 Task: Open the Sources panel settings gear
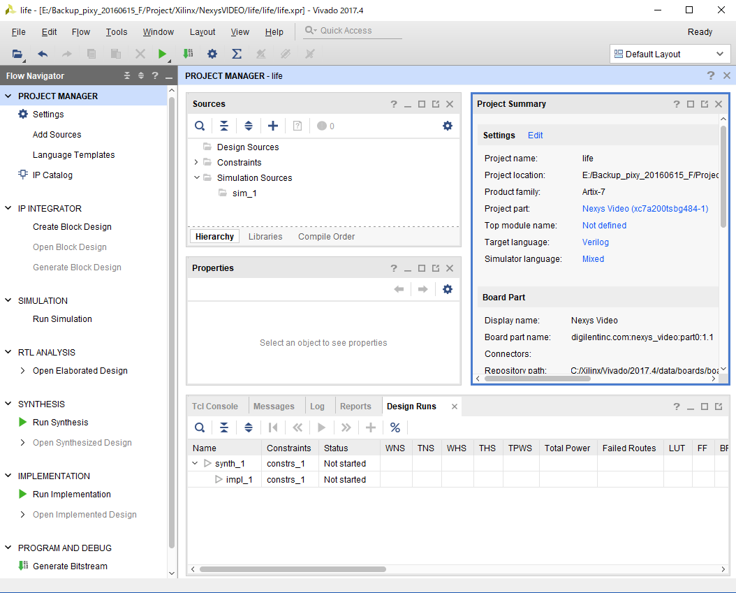tap(448, 126)
